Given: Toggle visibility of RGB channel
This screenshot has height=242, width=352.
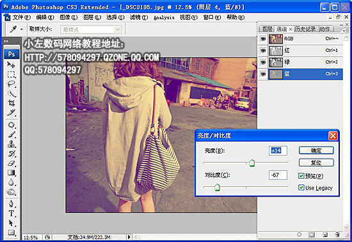Looking at the screenshot, I should 262,39.
